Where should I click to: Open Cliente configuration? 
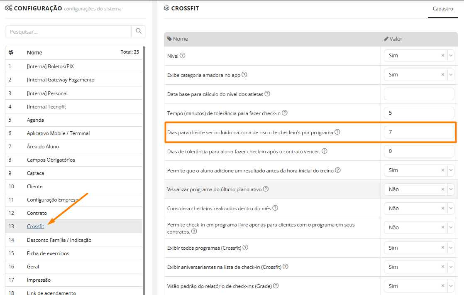pyautogui.click(x=74, y=187)
